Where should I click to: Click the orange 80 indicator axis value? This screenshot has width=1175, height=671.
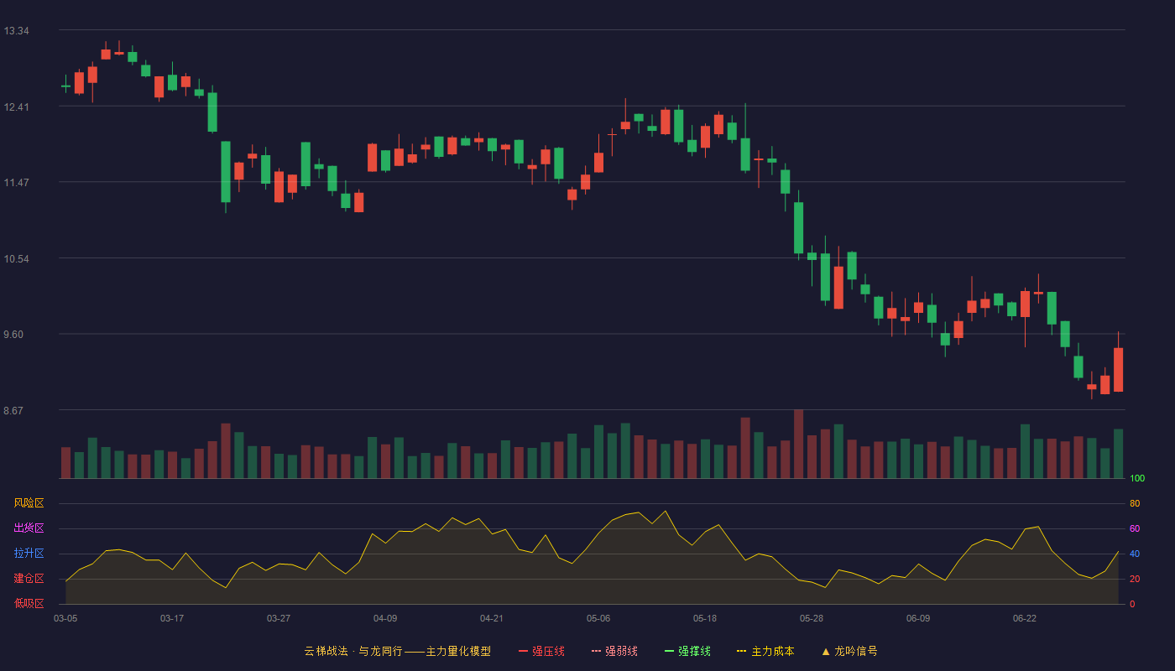(x=1135, y=503)
